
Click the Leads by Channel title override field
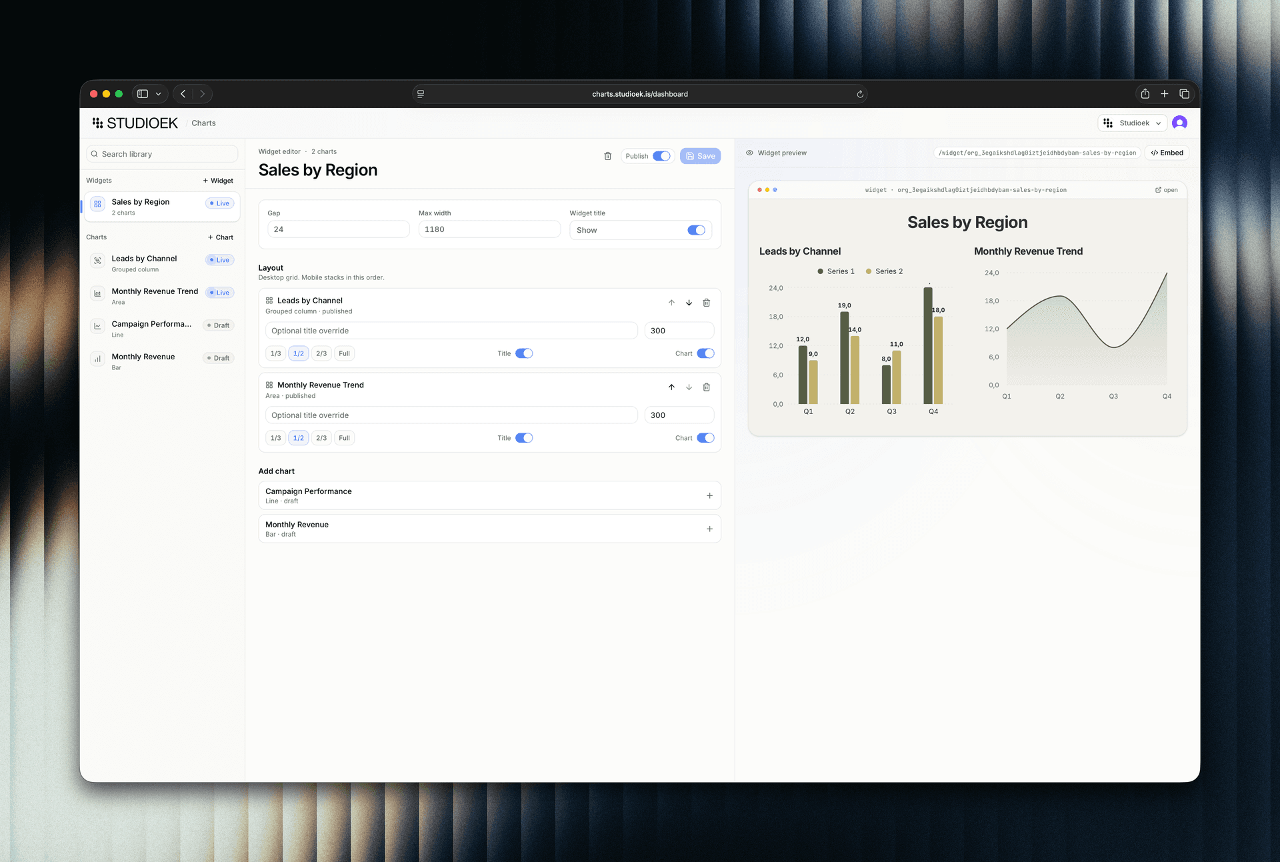tap(451, 331)
